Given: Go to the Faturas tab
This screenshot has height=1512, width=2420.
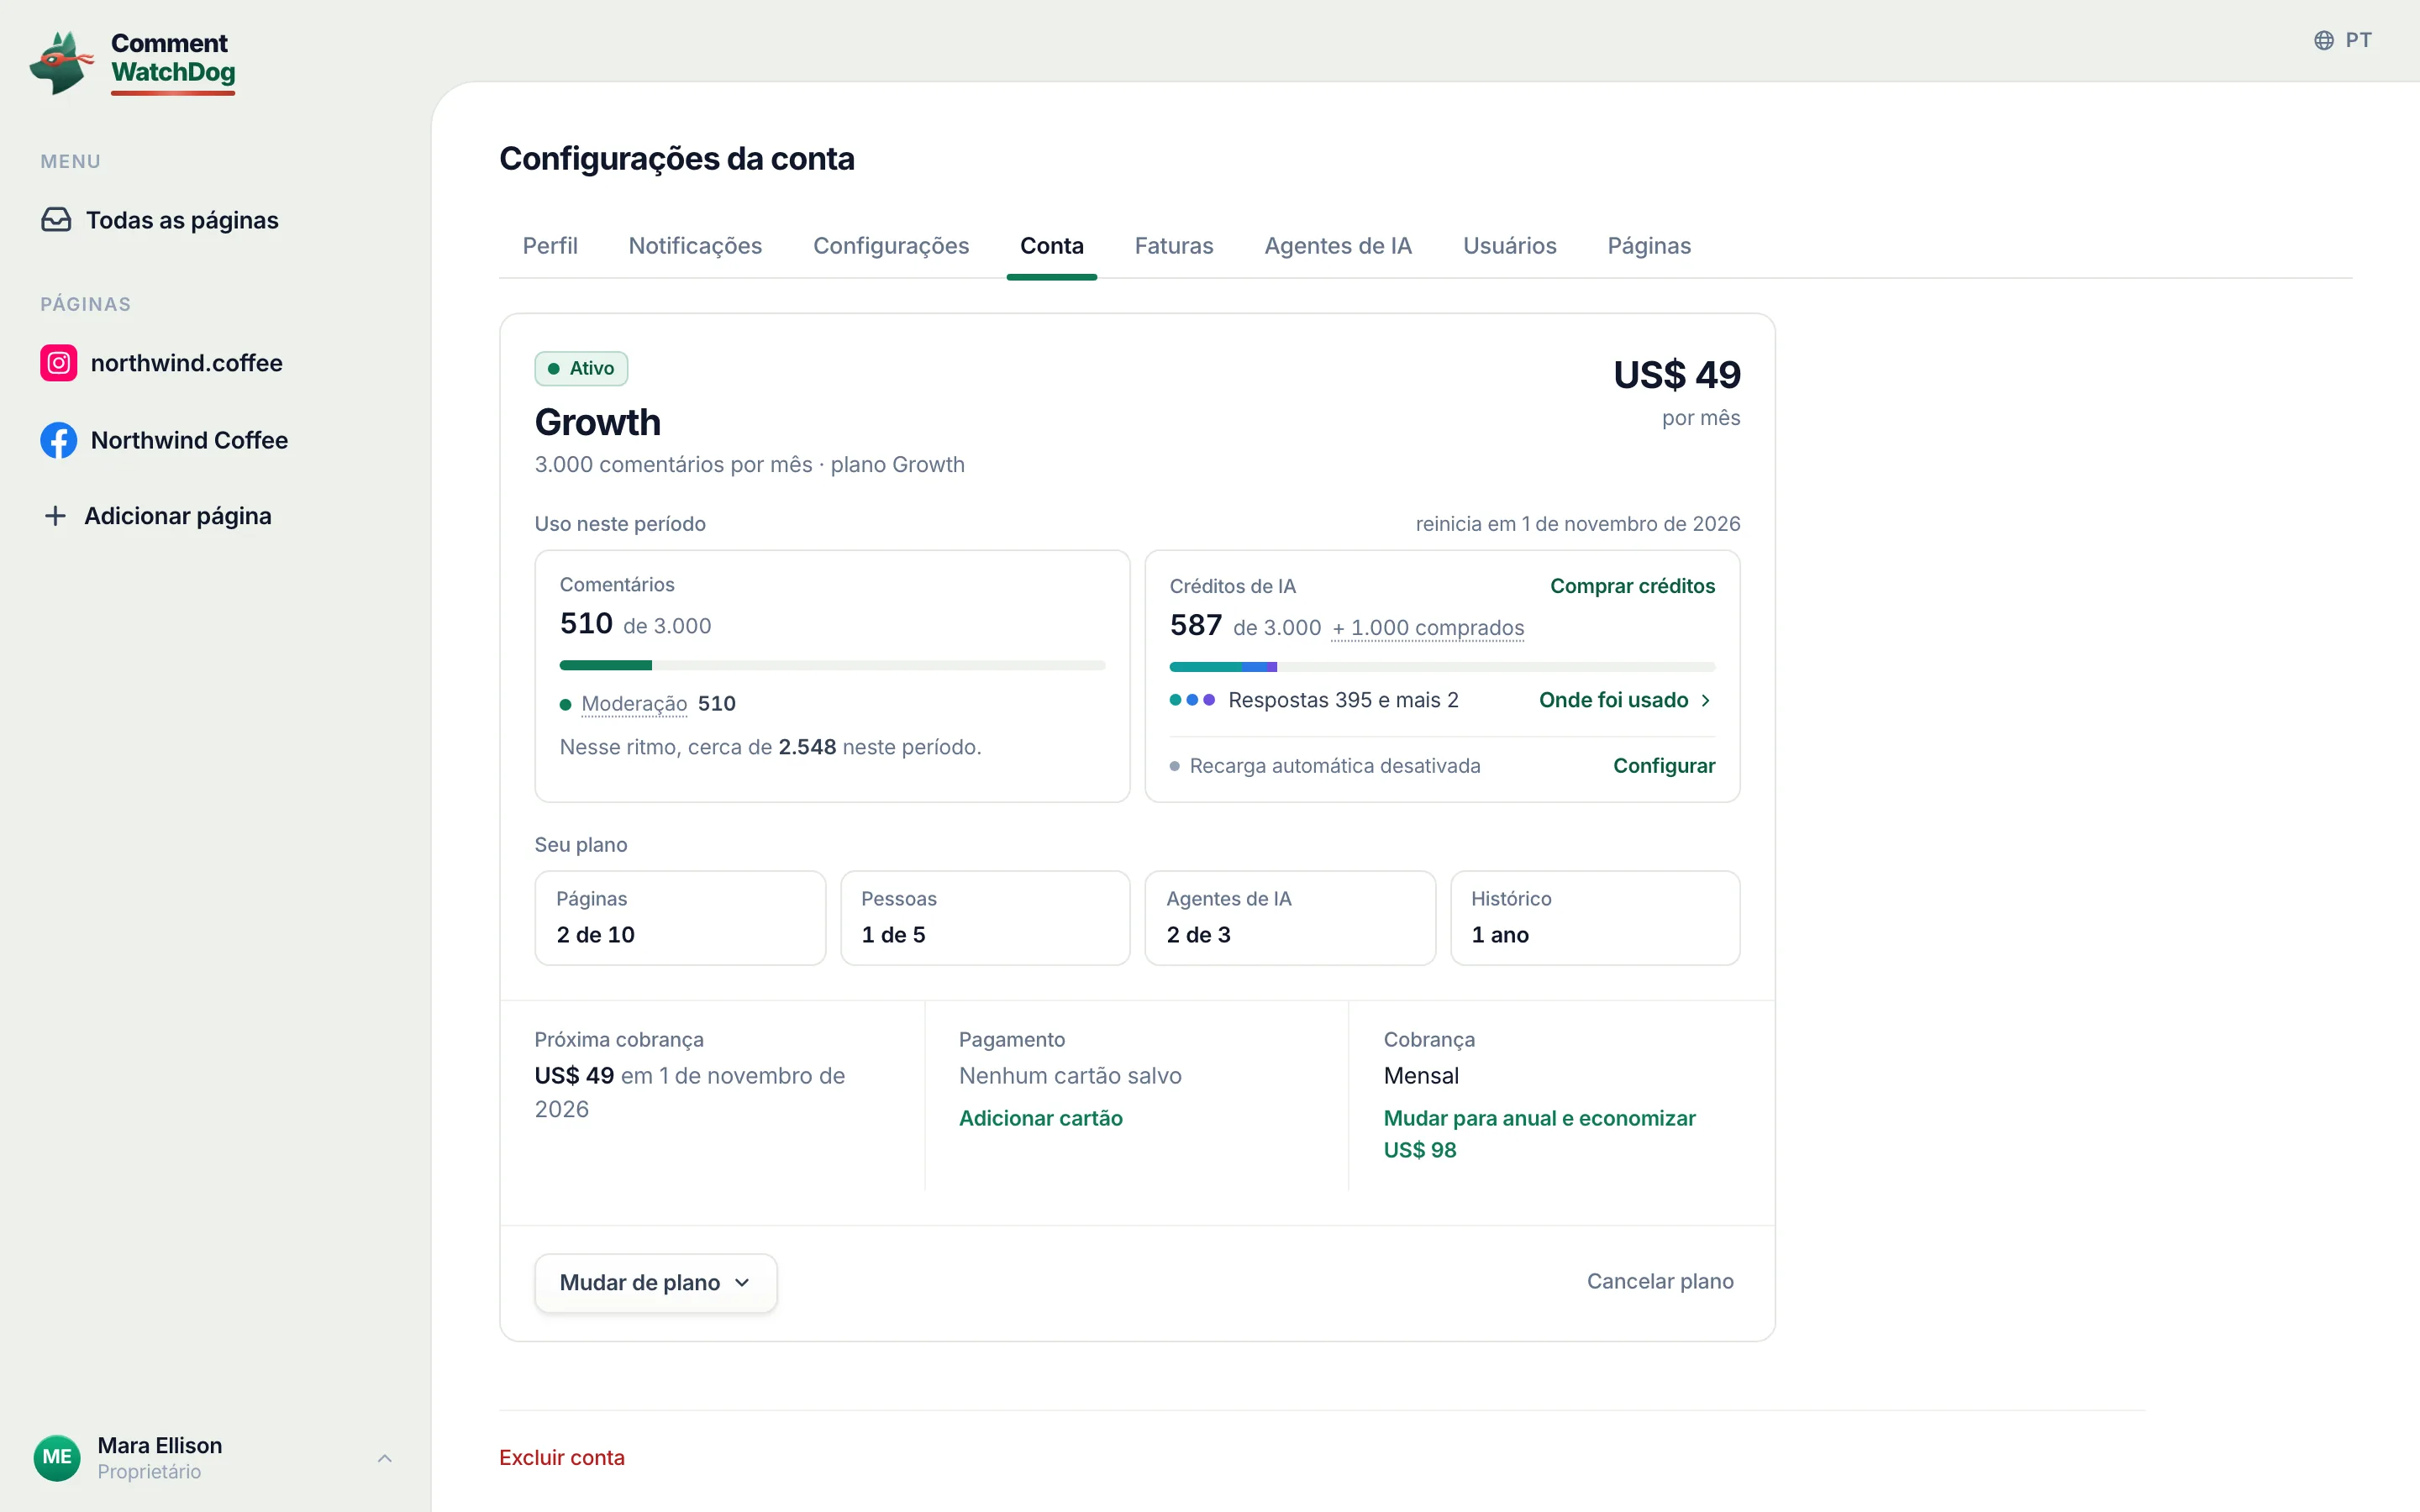Looking at the screenshot, I should pos(1174,246).
